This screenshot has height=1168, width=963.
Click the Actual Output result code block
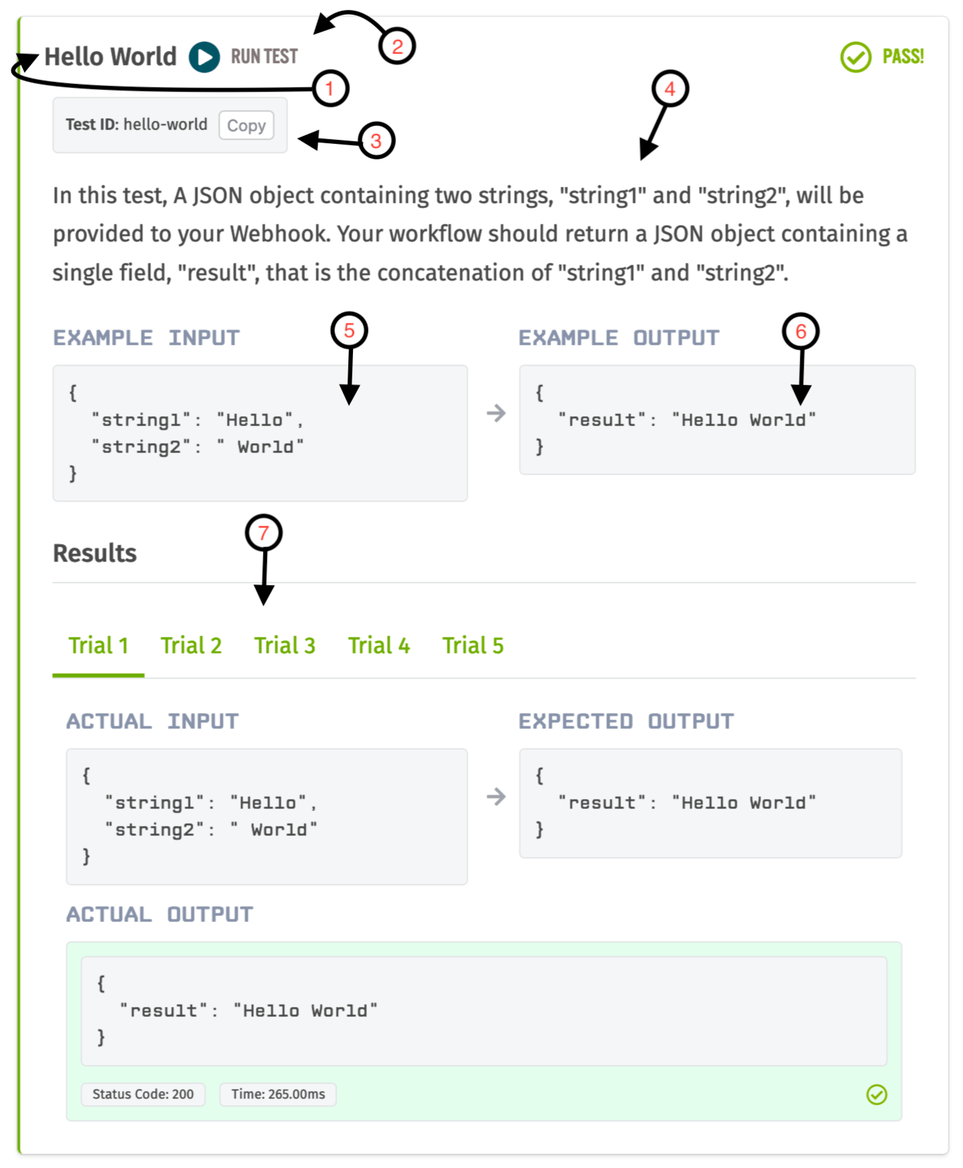(484, 1011)
